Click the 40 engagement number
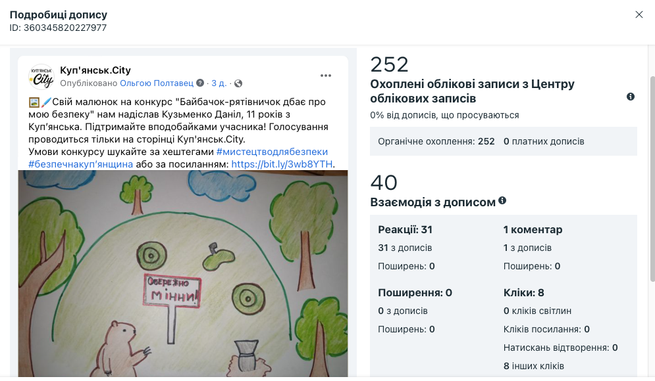Image resolution: width=655 pixels, height=381 pixels. pos(384,183)
